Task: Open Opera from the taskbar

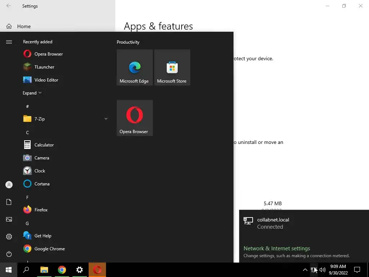Action: click(97, 270)
